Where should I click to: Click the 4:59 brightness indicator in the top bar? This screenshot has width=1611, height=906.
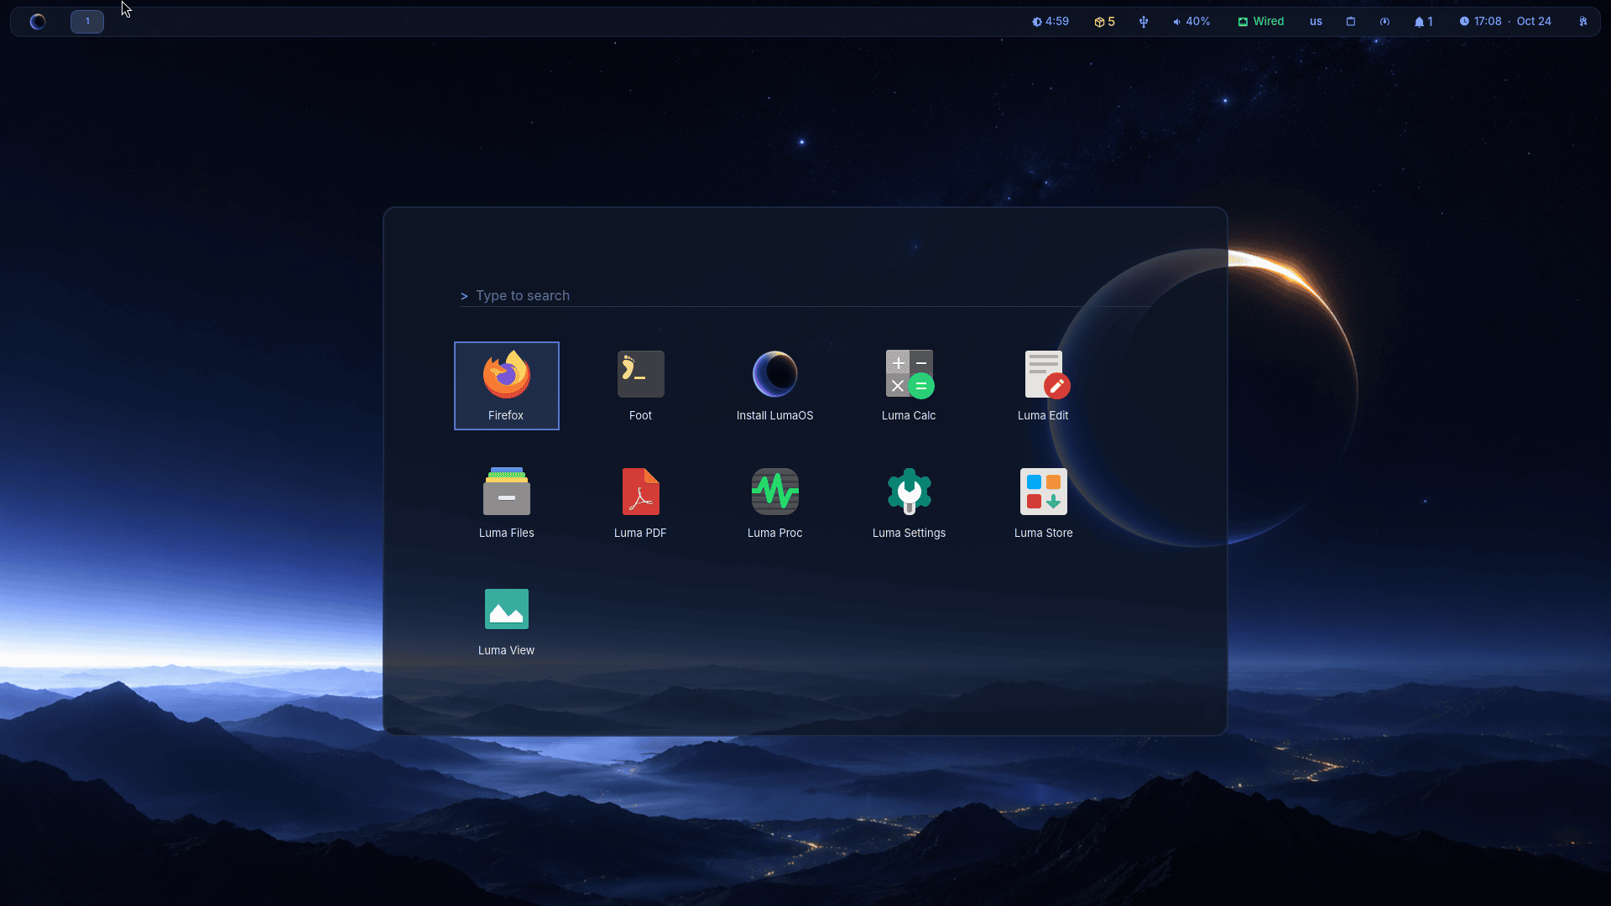tap(1051, 22)
